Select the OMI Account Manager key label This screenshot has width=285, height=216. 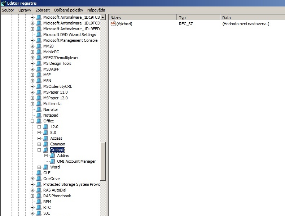coord(76,161)
